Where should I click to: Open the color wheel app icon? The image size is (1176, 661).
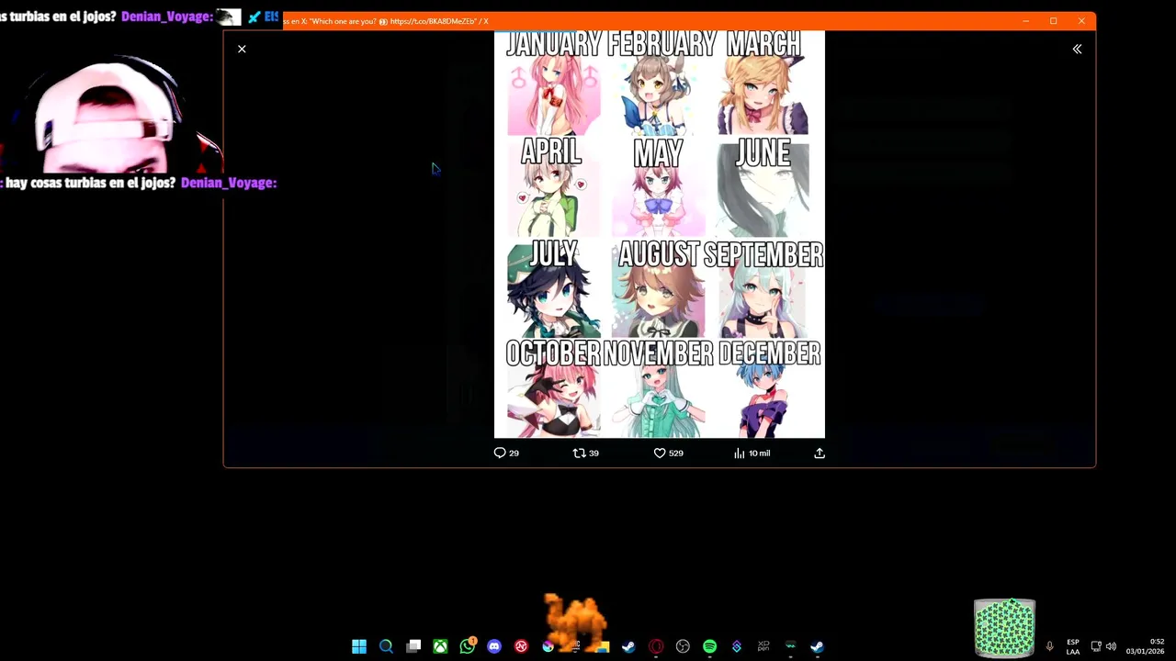[x=548, y=646]
